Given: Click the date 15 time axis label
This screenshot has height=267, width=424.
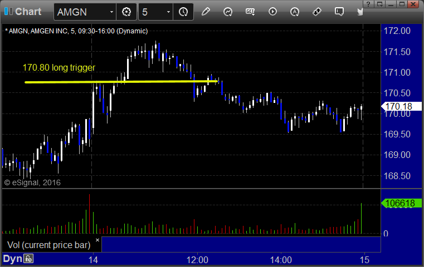Looking at the screenshot, I should (364, 260).
